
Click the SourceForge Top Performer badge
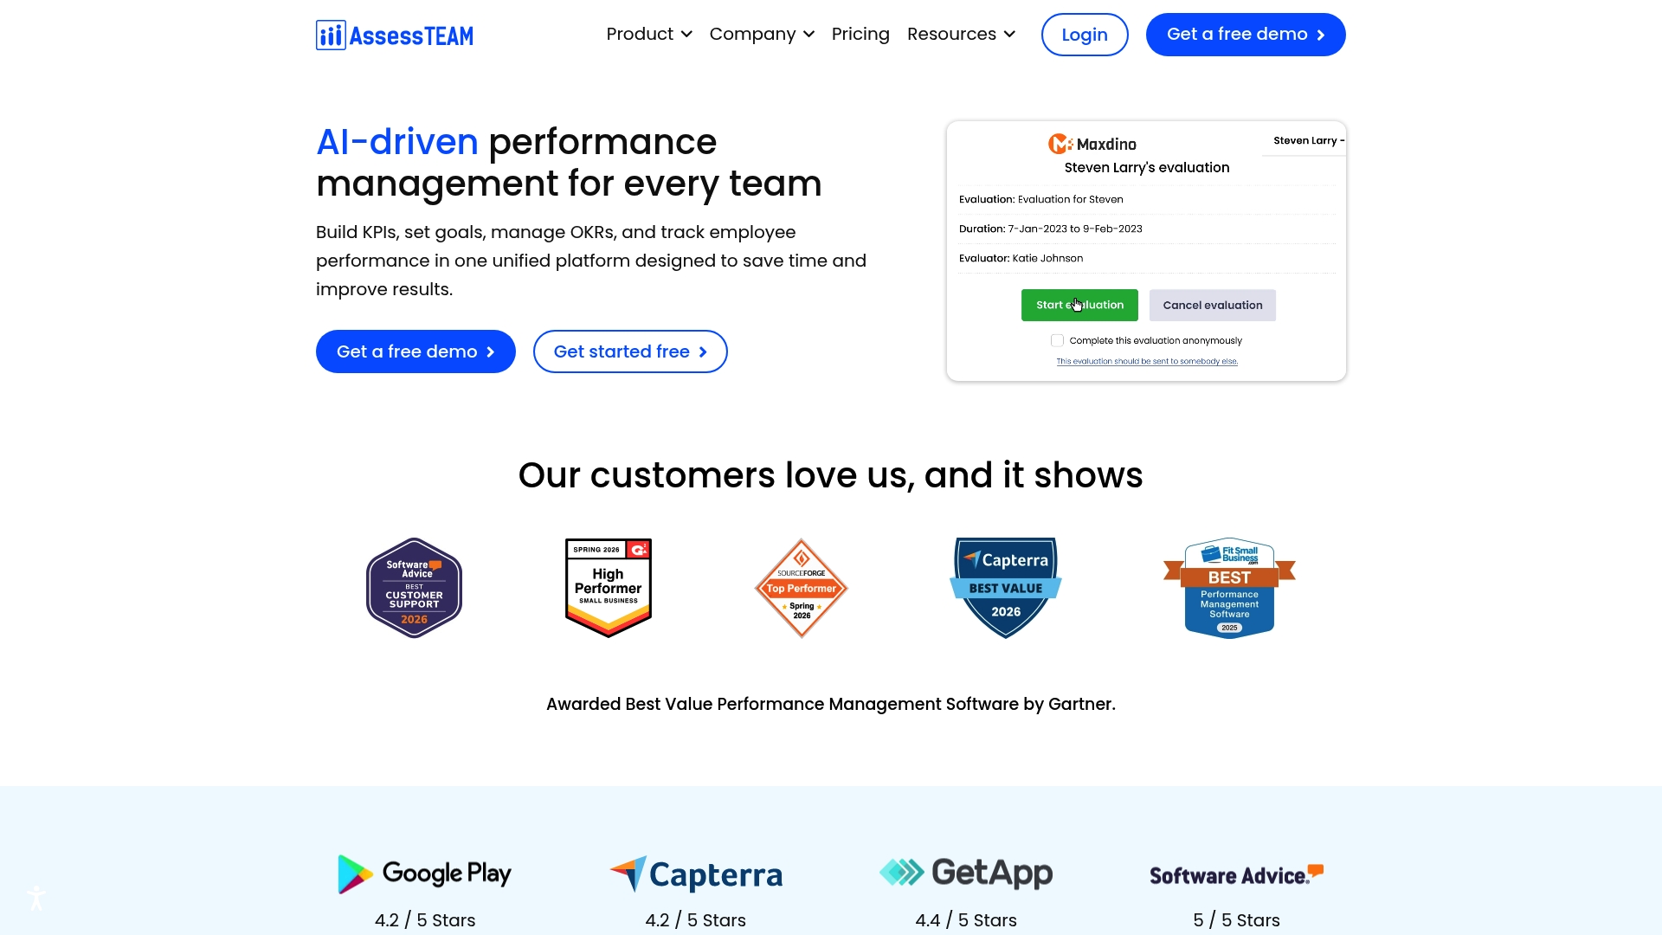(802, 588)
